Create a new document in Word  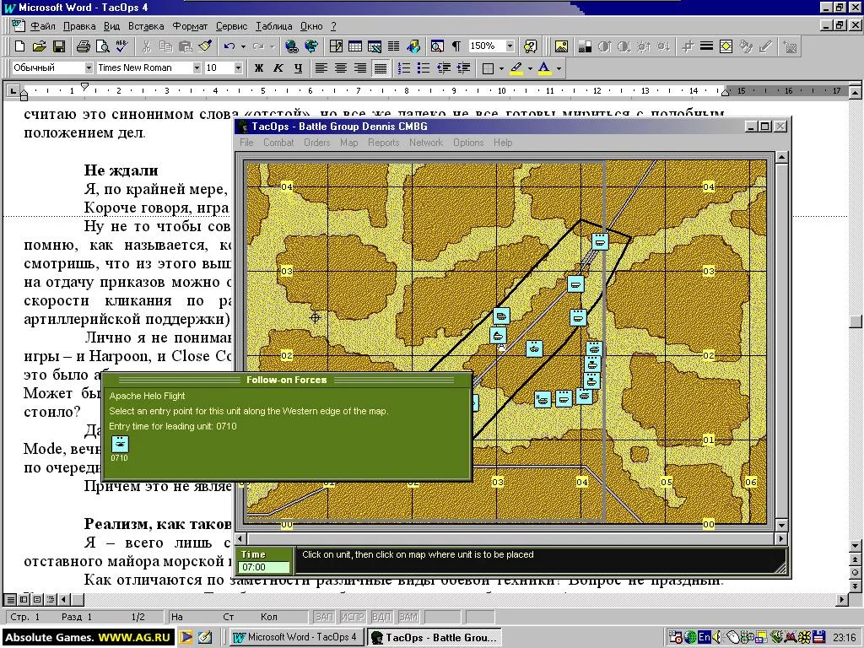(19, 46)
